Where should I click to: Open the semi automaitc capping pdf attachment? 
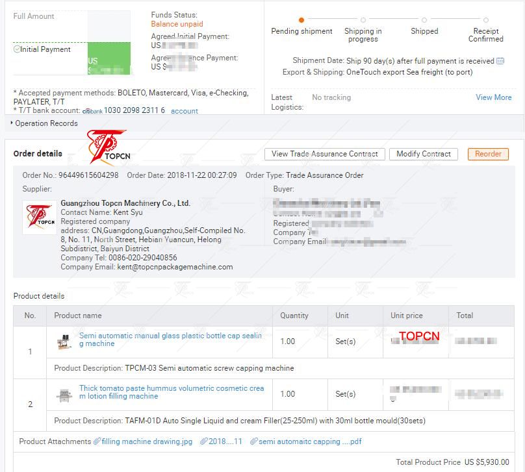coord(310,441)
